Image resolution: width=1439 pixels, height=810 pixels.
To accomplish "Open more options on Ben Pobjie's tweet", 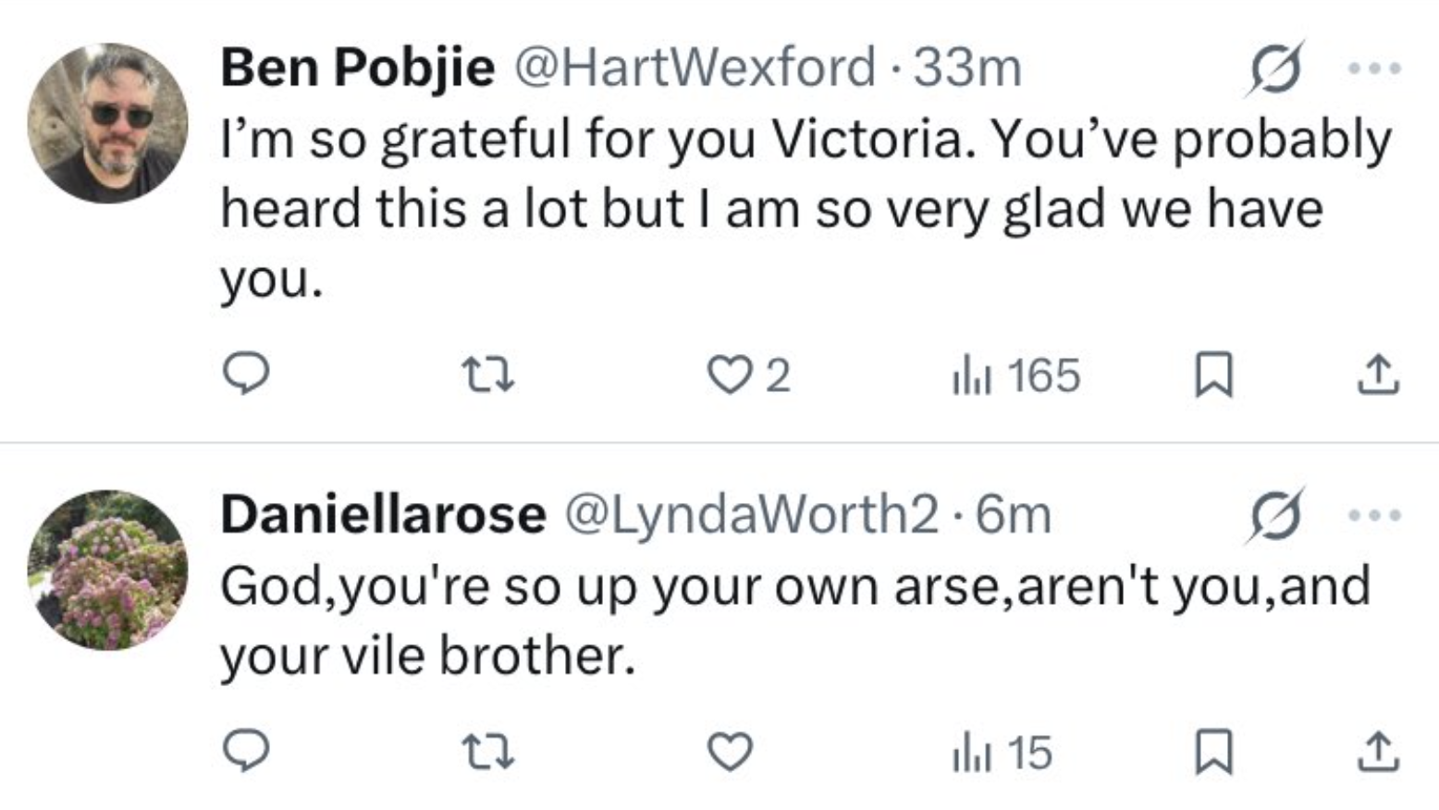I will coord(1374,68).
